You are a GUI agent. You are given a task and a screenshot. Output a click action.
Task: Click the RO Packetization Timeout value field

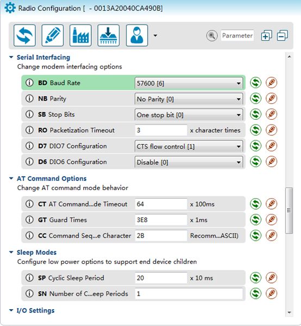pos(161,130)
